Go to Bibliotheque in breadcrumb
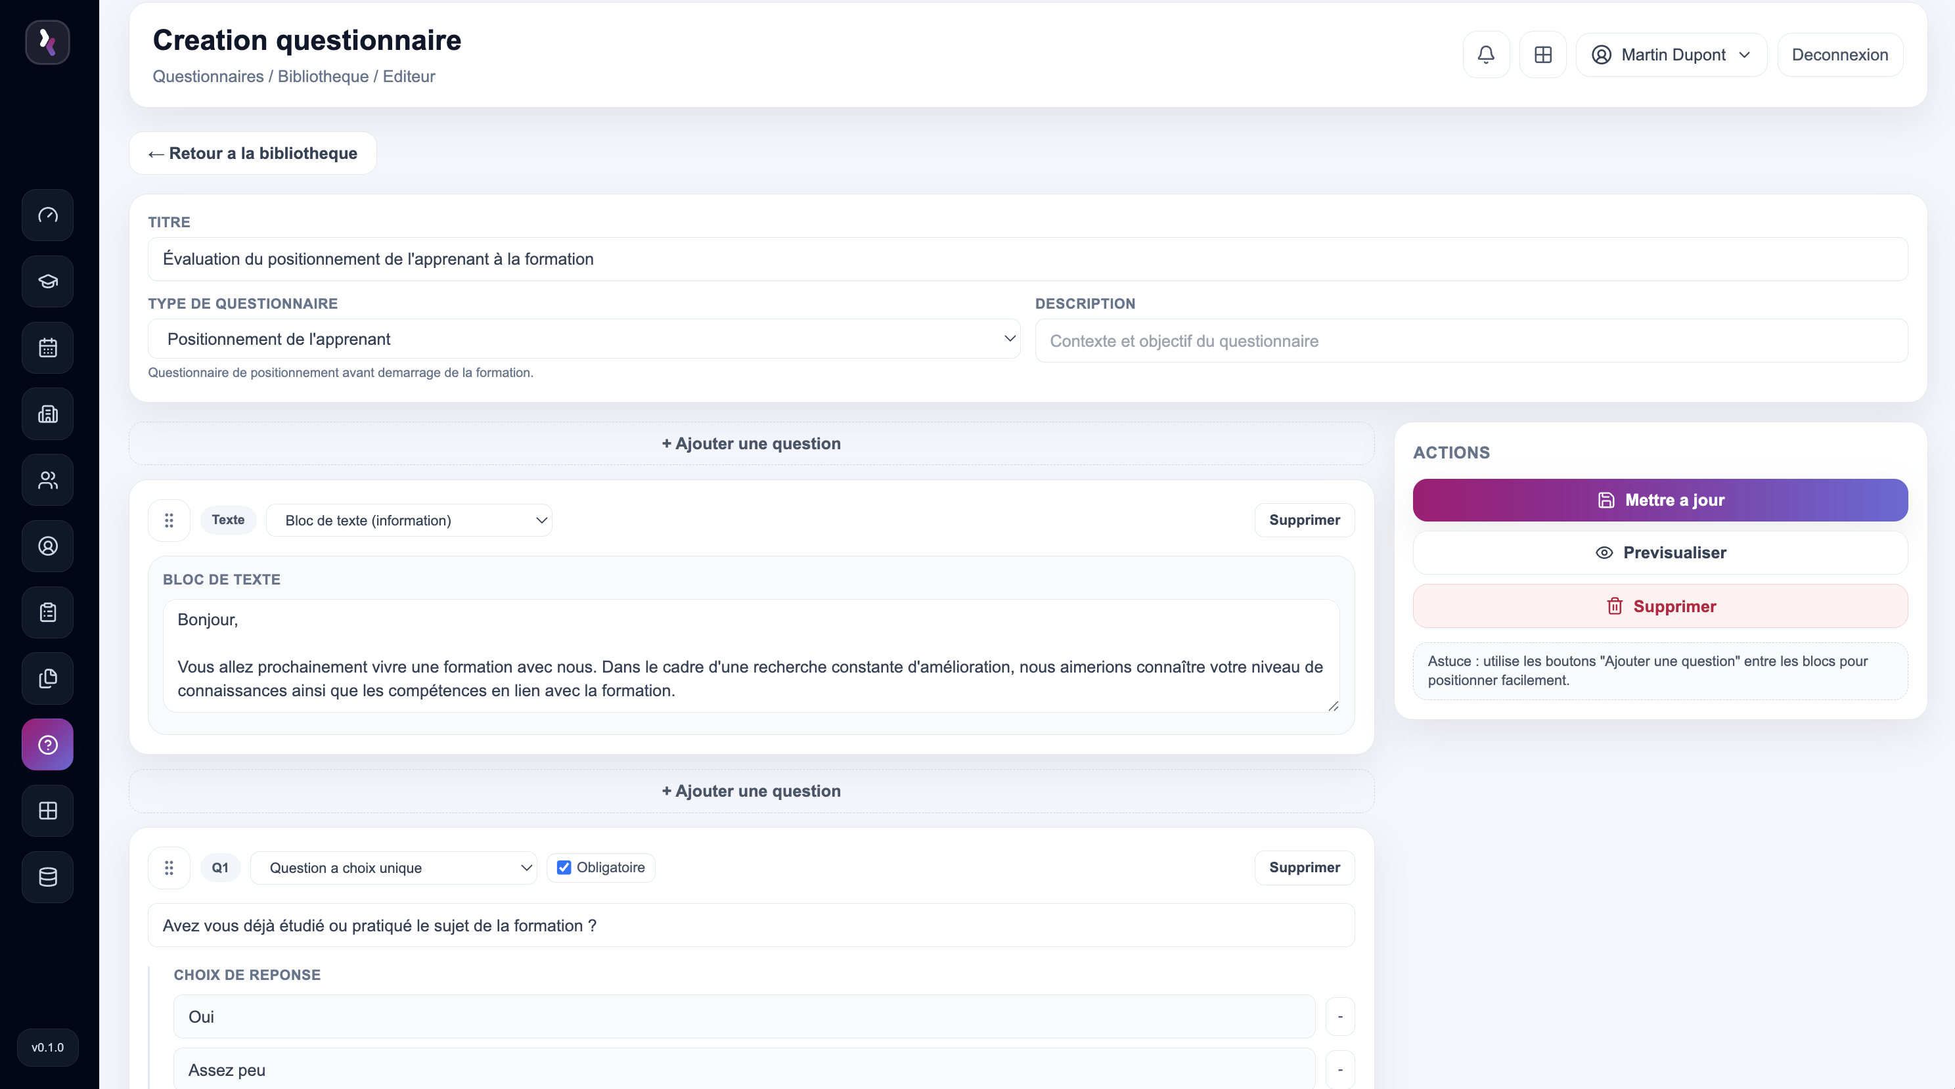This screenshot has width=1955, height=1089. coord(323,77)
